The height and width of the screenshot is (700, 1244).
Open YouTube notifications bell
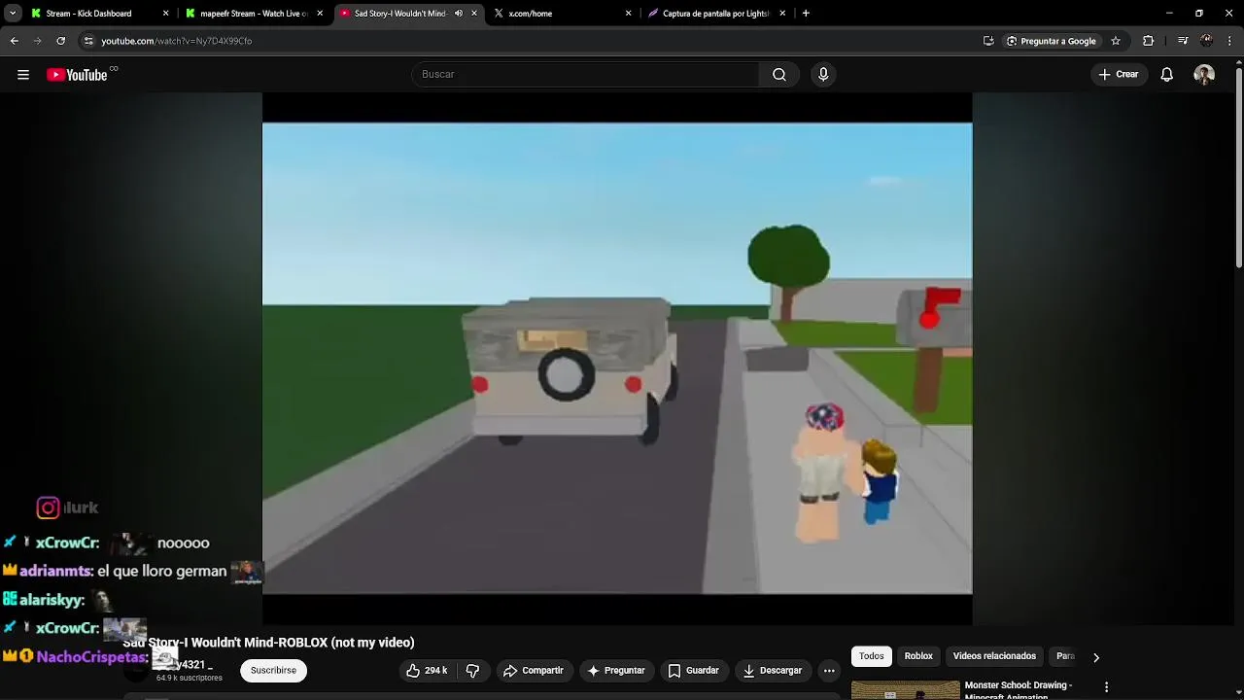(1167, 75)
